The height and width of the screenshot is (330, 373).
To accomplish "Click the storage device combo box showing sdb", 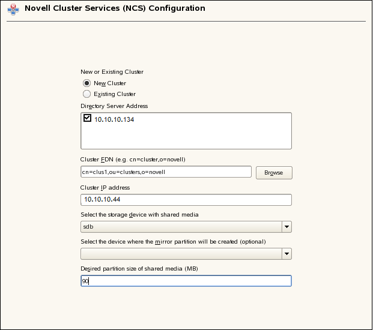I will click(x=181, y=227).
